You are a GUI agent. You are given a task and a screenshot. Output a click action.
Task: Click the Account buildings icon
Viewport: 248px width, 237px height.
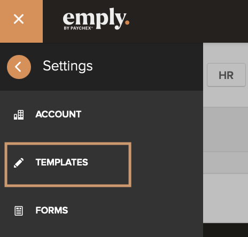(19, 115)
